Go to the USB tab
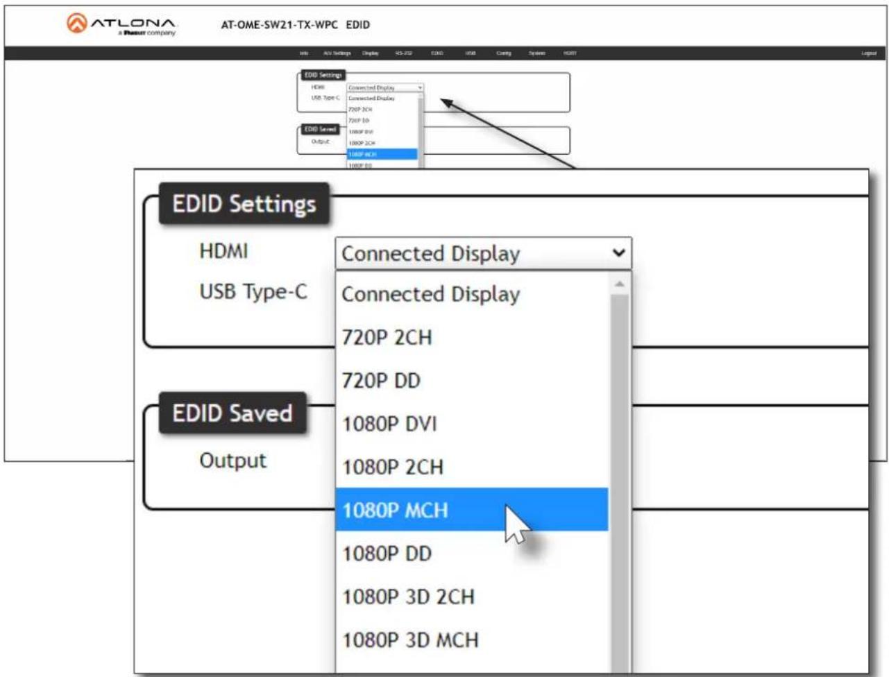Screen dimensions: 889x677 pos(471,53)
